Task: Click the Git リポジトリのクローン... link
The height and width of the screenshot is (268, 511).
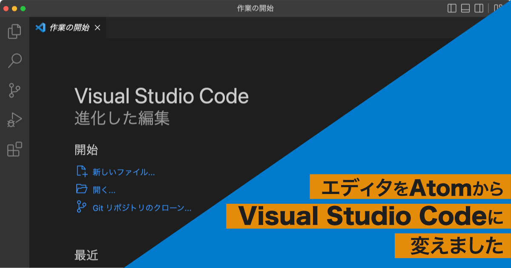Action: coord(142,208)
